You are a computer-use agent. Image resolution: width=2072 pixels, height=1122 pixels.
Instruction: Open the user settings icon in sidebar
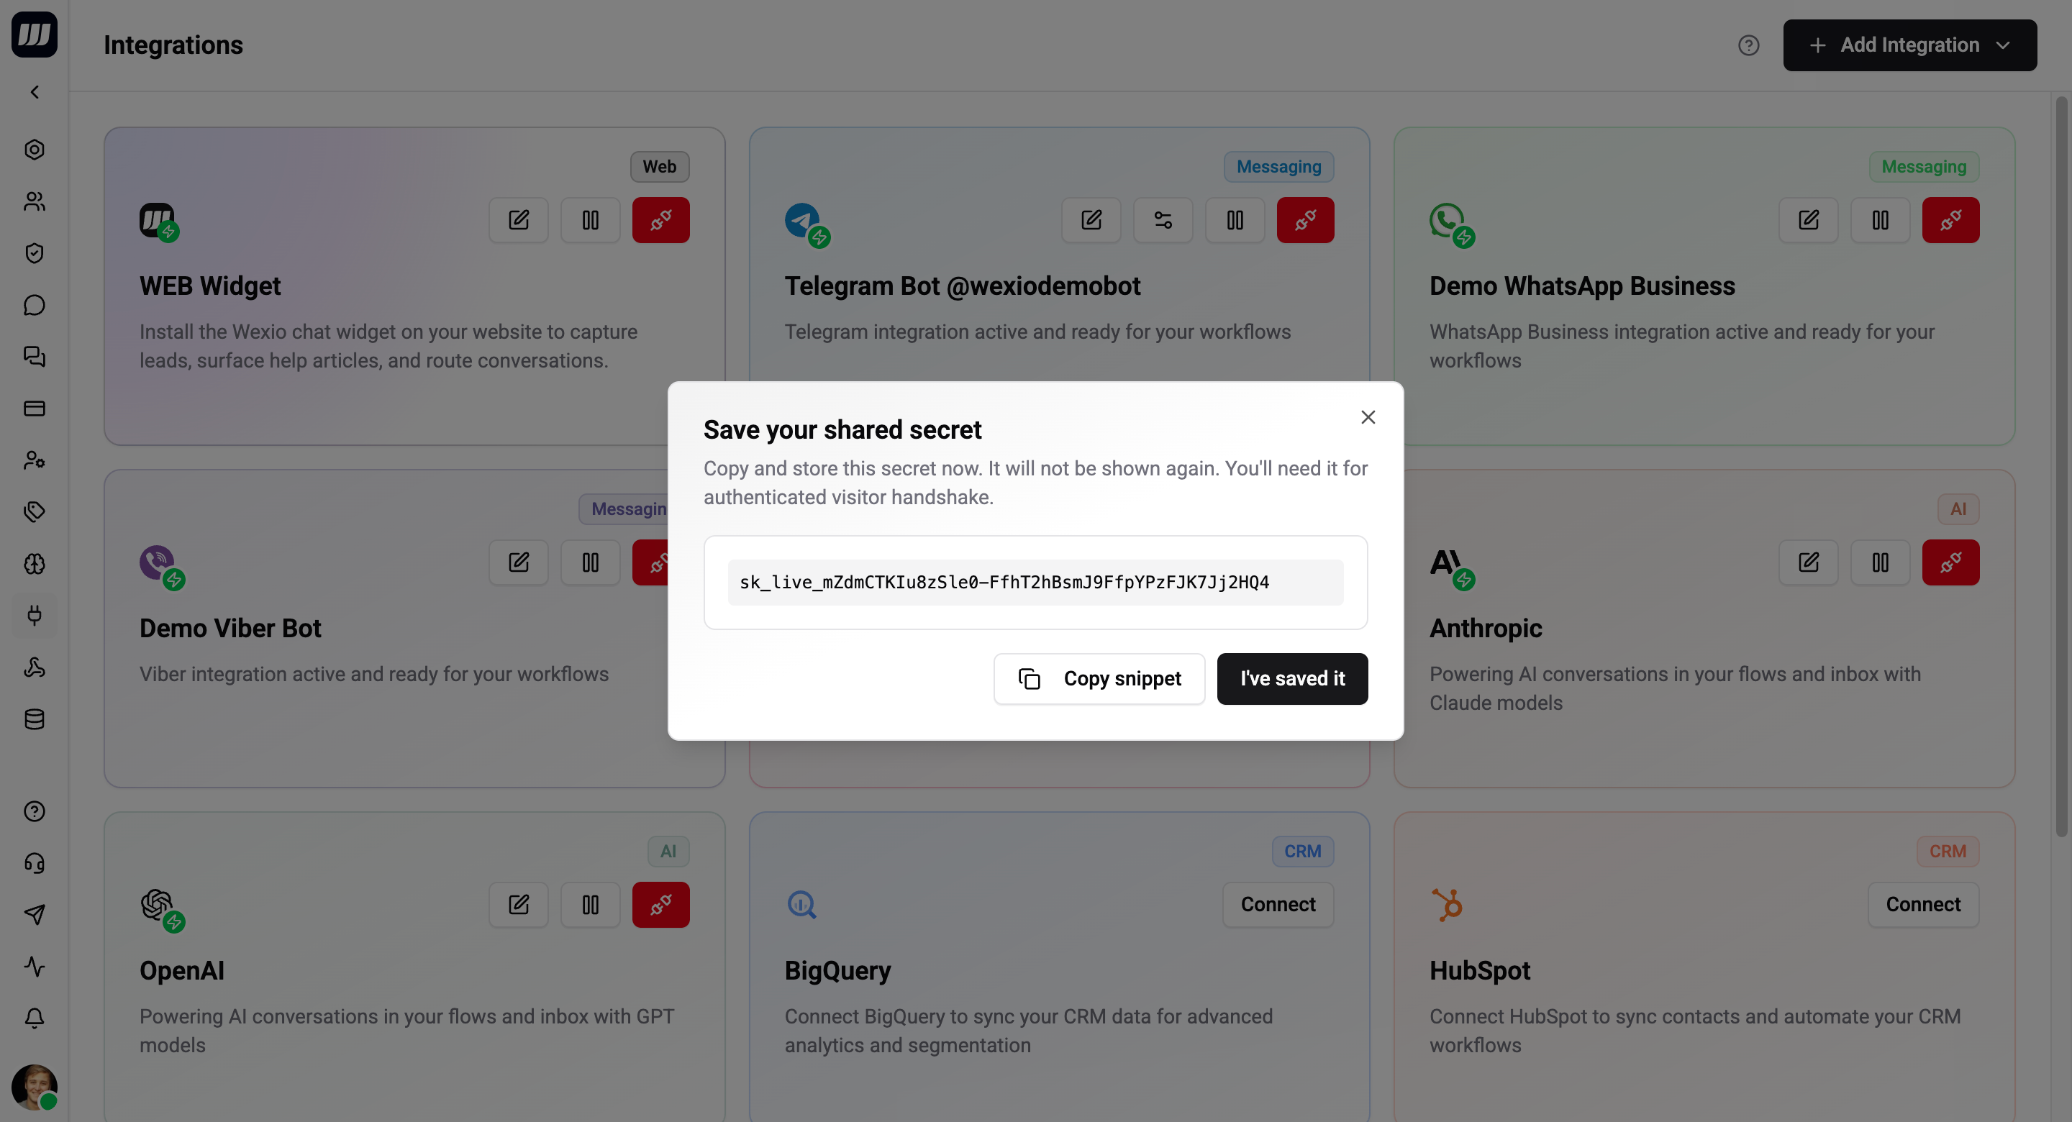click(x=35, y=460)
